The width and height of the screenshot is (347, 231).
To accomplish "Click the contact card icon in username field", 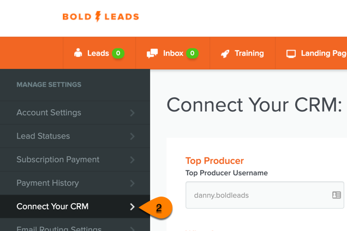I will click(337, 195).
